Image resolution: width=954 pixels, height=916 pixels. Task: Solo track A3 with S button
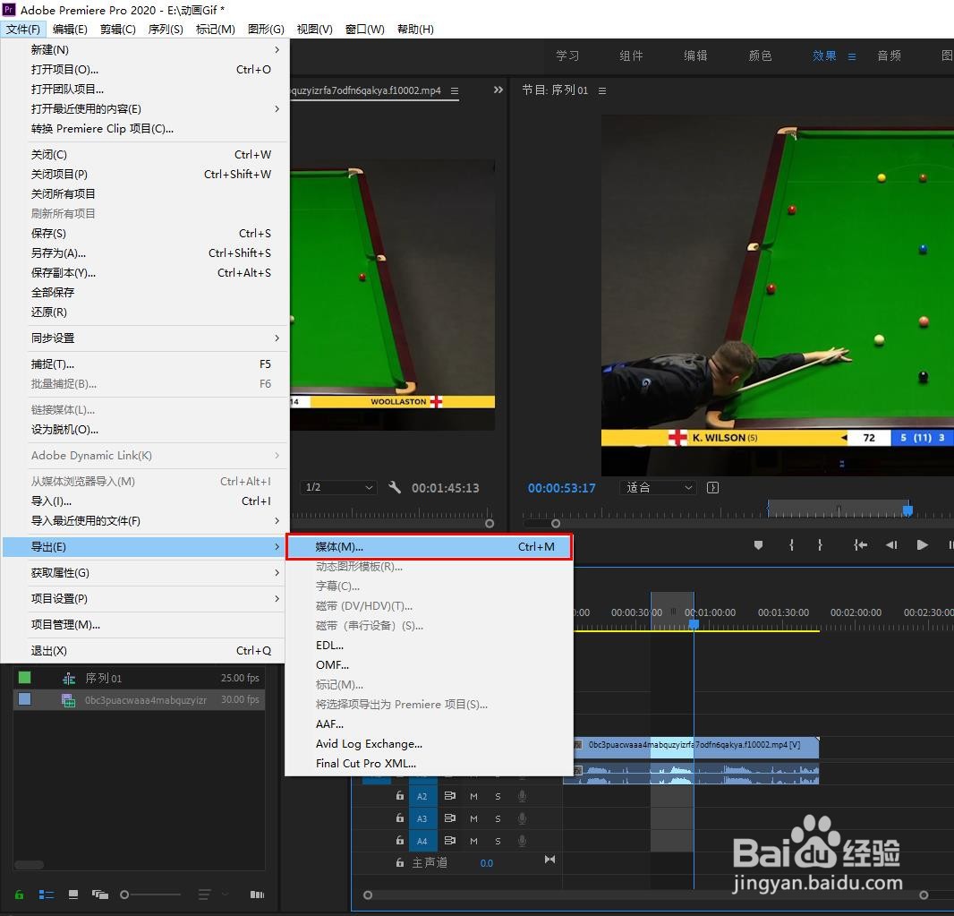point(498,818)
